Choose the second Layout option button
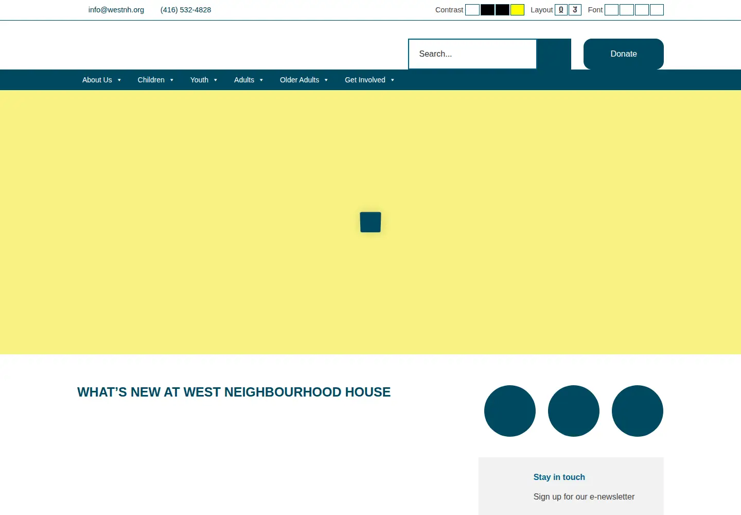741x515 pixels. pyautogui.click(x=575, y=10)
